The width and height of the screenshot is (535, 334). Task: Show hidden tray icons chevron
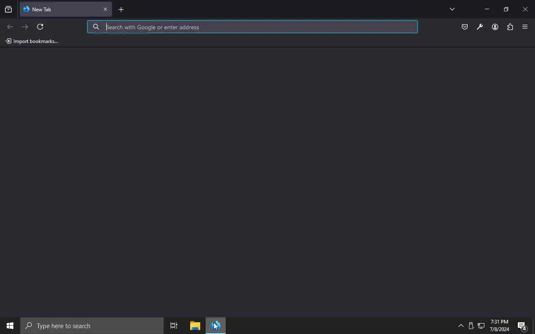[461, 326]
